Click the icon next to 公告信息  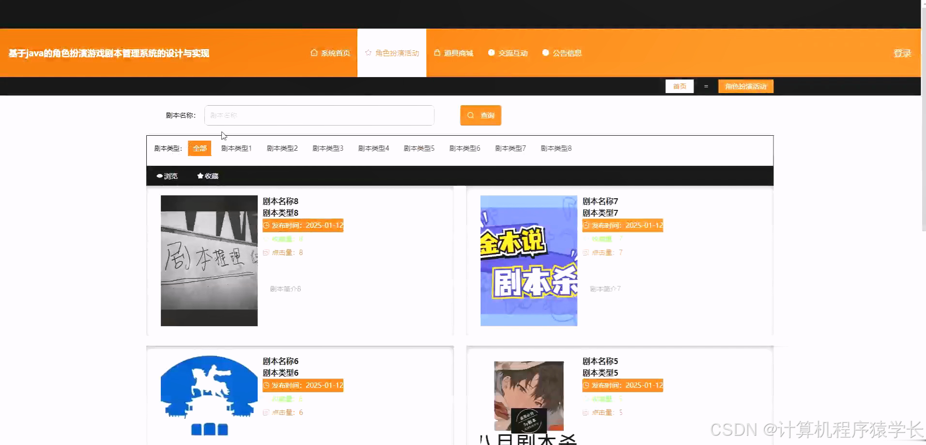546,53
